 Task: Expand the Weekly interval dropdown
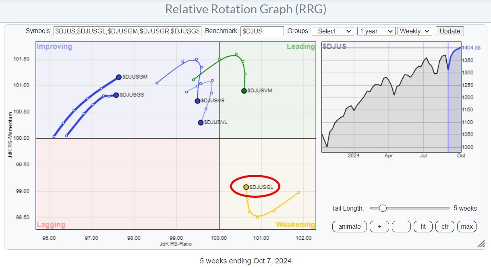tap(414, 31)
